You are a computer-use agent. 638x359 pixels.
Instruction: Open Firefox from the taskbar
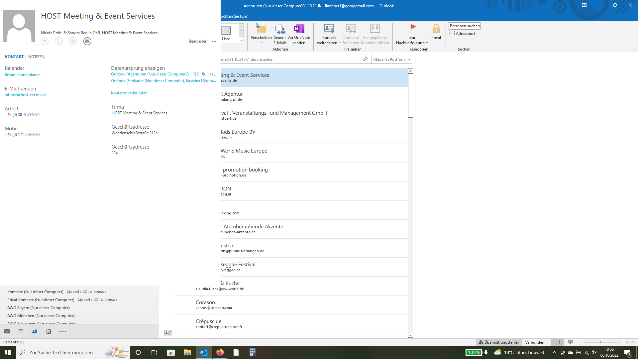(220, 352)
